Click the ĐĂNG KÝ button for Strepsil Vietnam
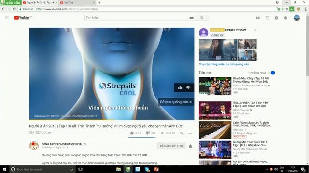The width and height of the screenshot is (309, 173). click(217, 35)
